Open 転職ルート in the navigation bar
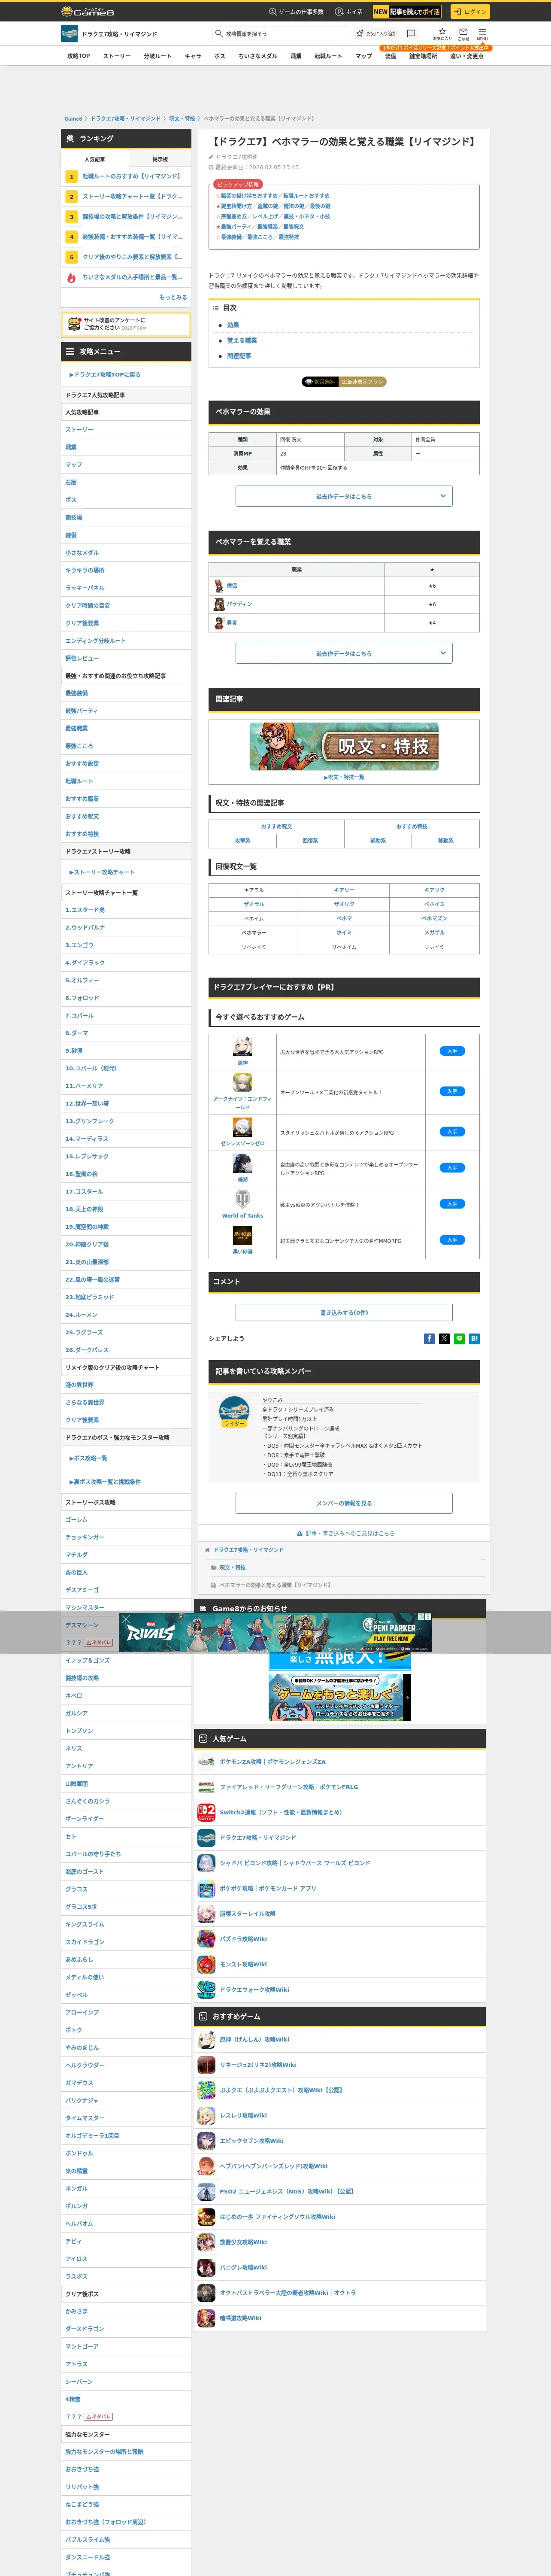Screen dimensions: 551x2576 [x=328, y=56]
